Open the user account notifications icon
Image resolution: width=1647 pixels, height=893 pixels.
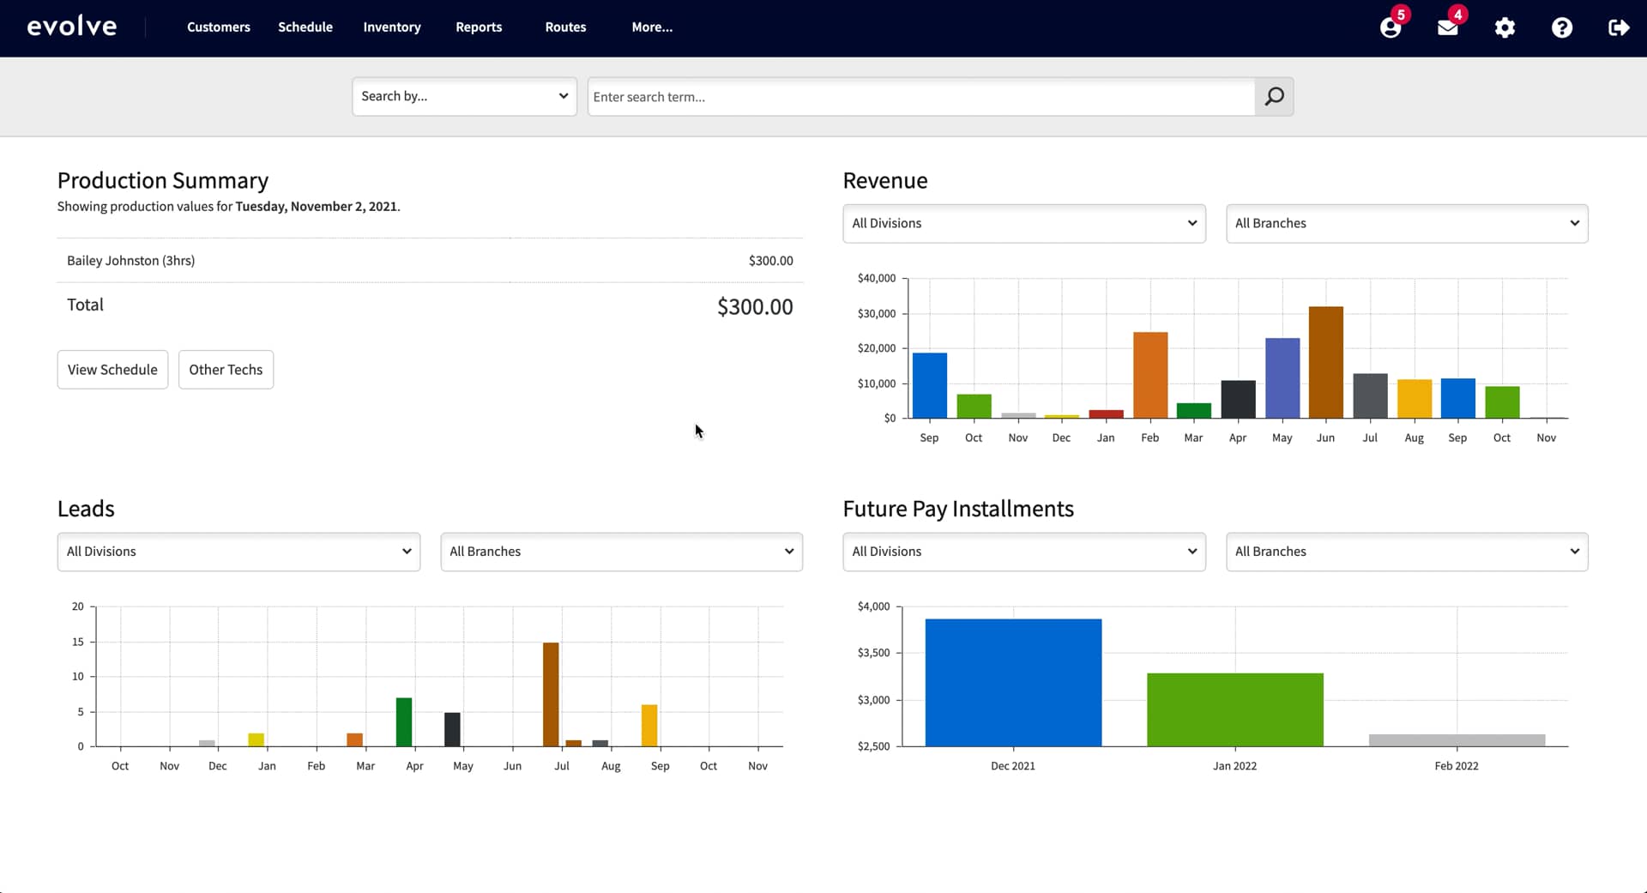coord(1391,27)
